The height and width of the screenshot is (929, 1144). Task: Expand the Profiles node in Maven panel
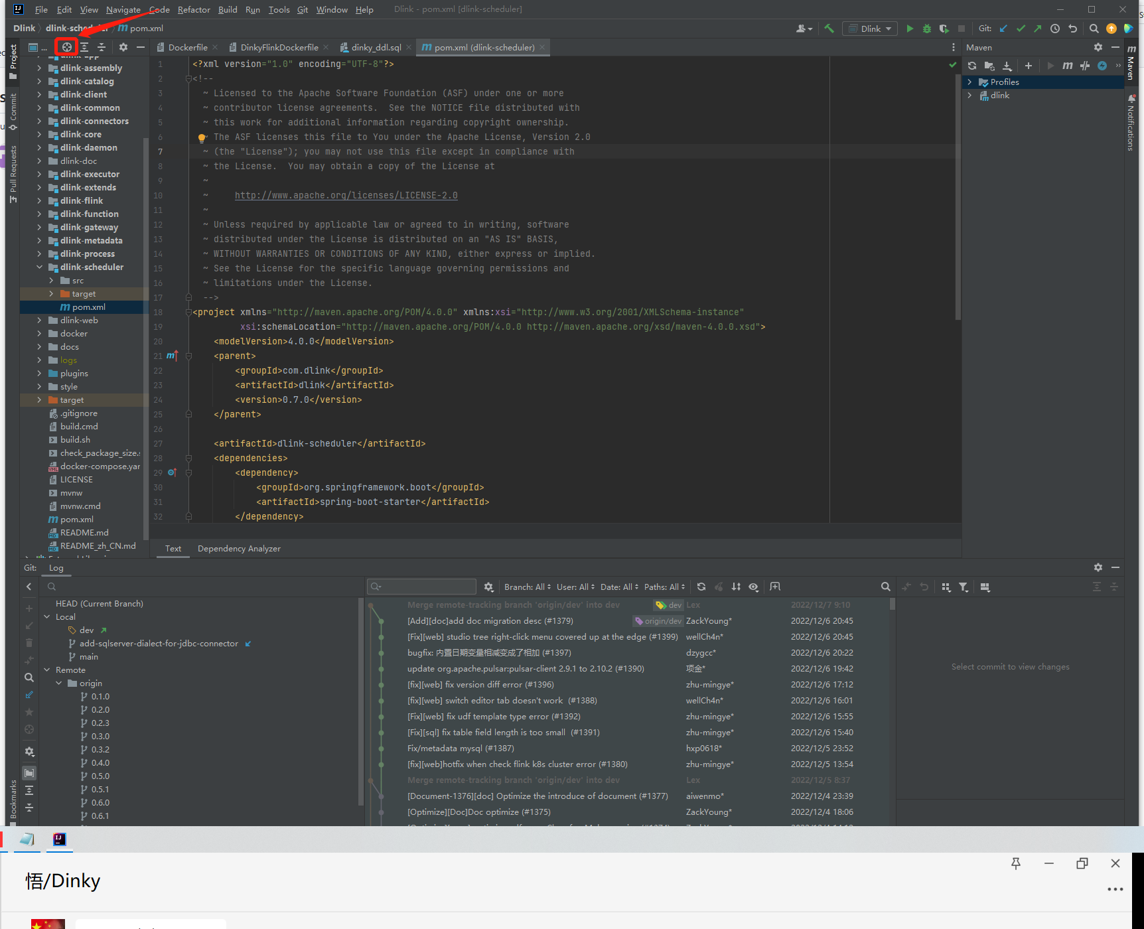[x=971, y=82]
